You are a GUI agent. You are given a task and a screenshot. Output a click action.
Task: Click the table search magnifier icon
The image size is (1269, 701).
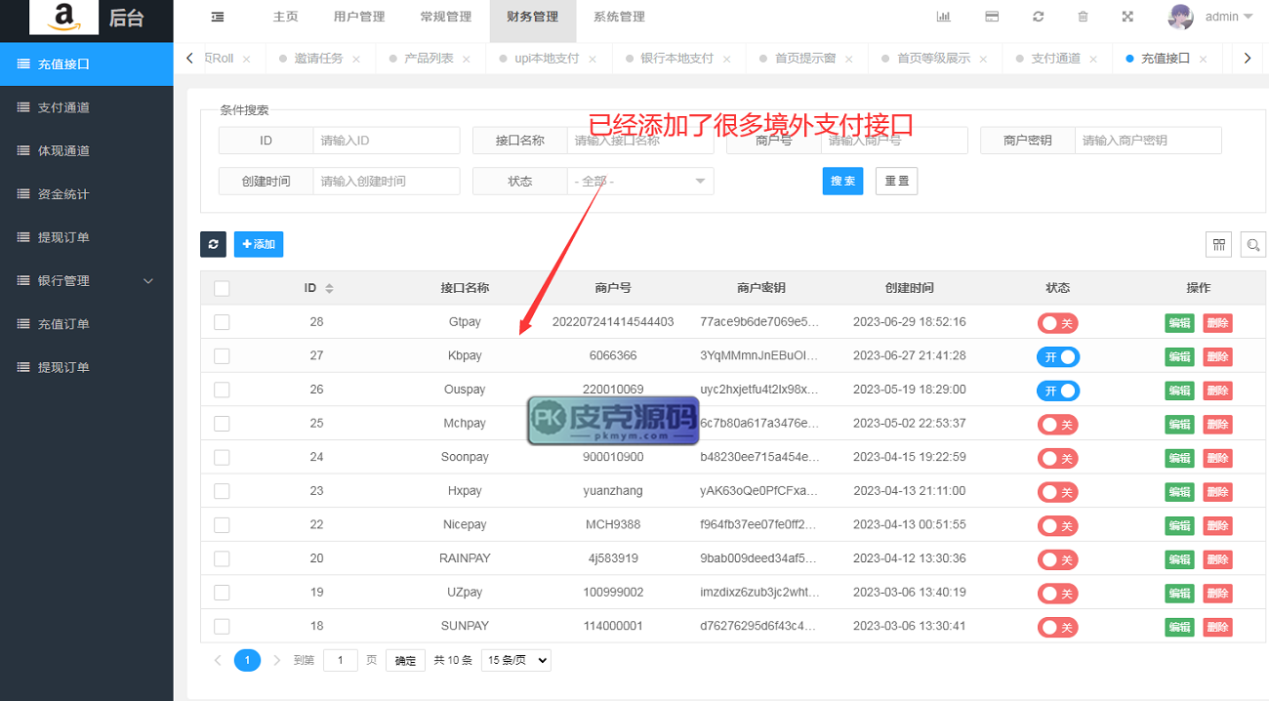(1252, 245)
